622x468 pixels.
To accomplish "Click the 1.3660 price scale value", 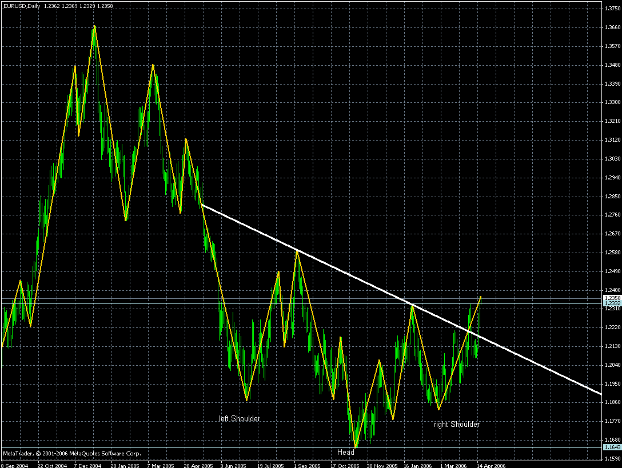I will (612, 27).
